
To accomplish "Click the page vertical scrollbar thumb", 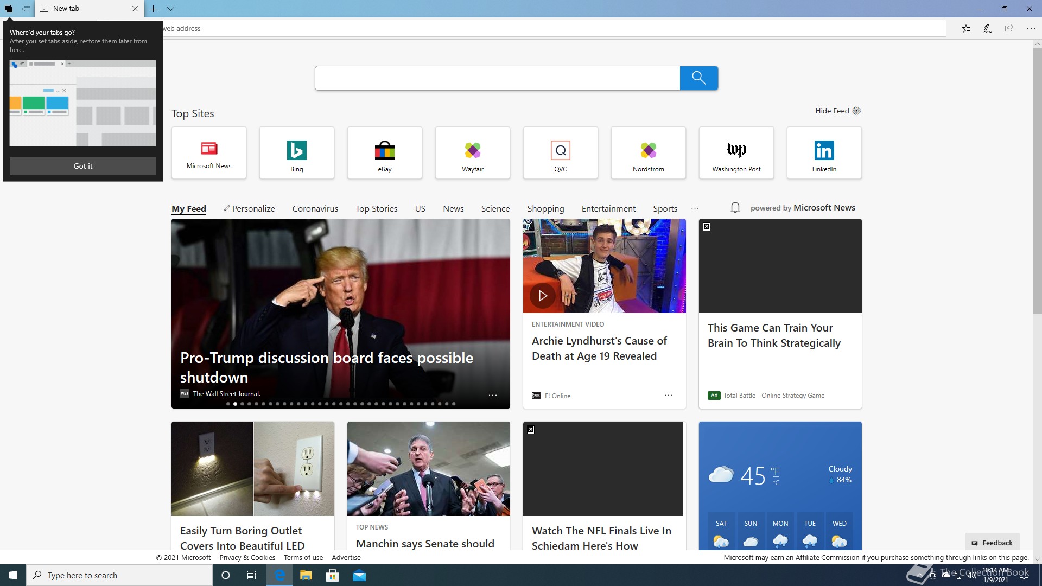I will 1037,181.
